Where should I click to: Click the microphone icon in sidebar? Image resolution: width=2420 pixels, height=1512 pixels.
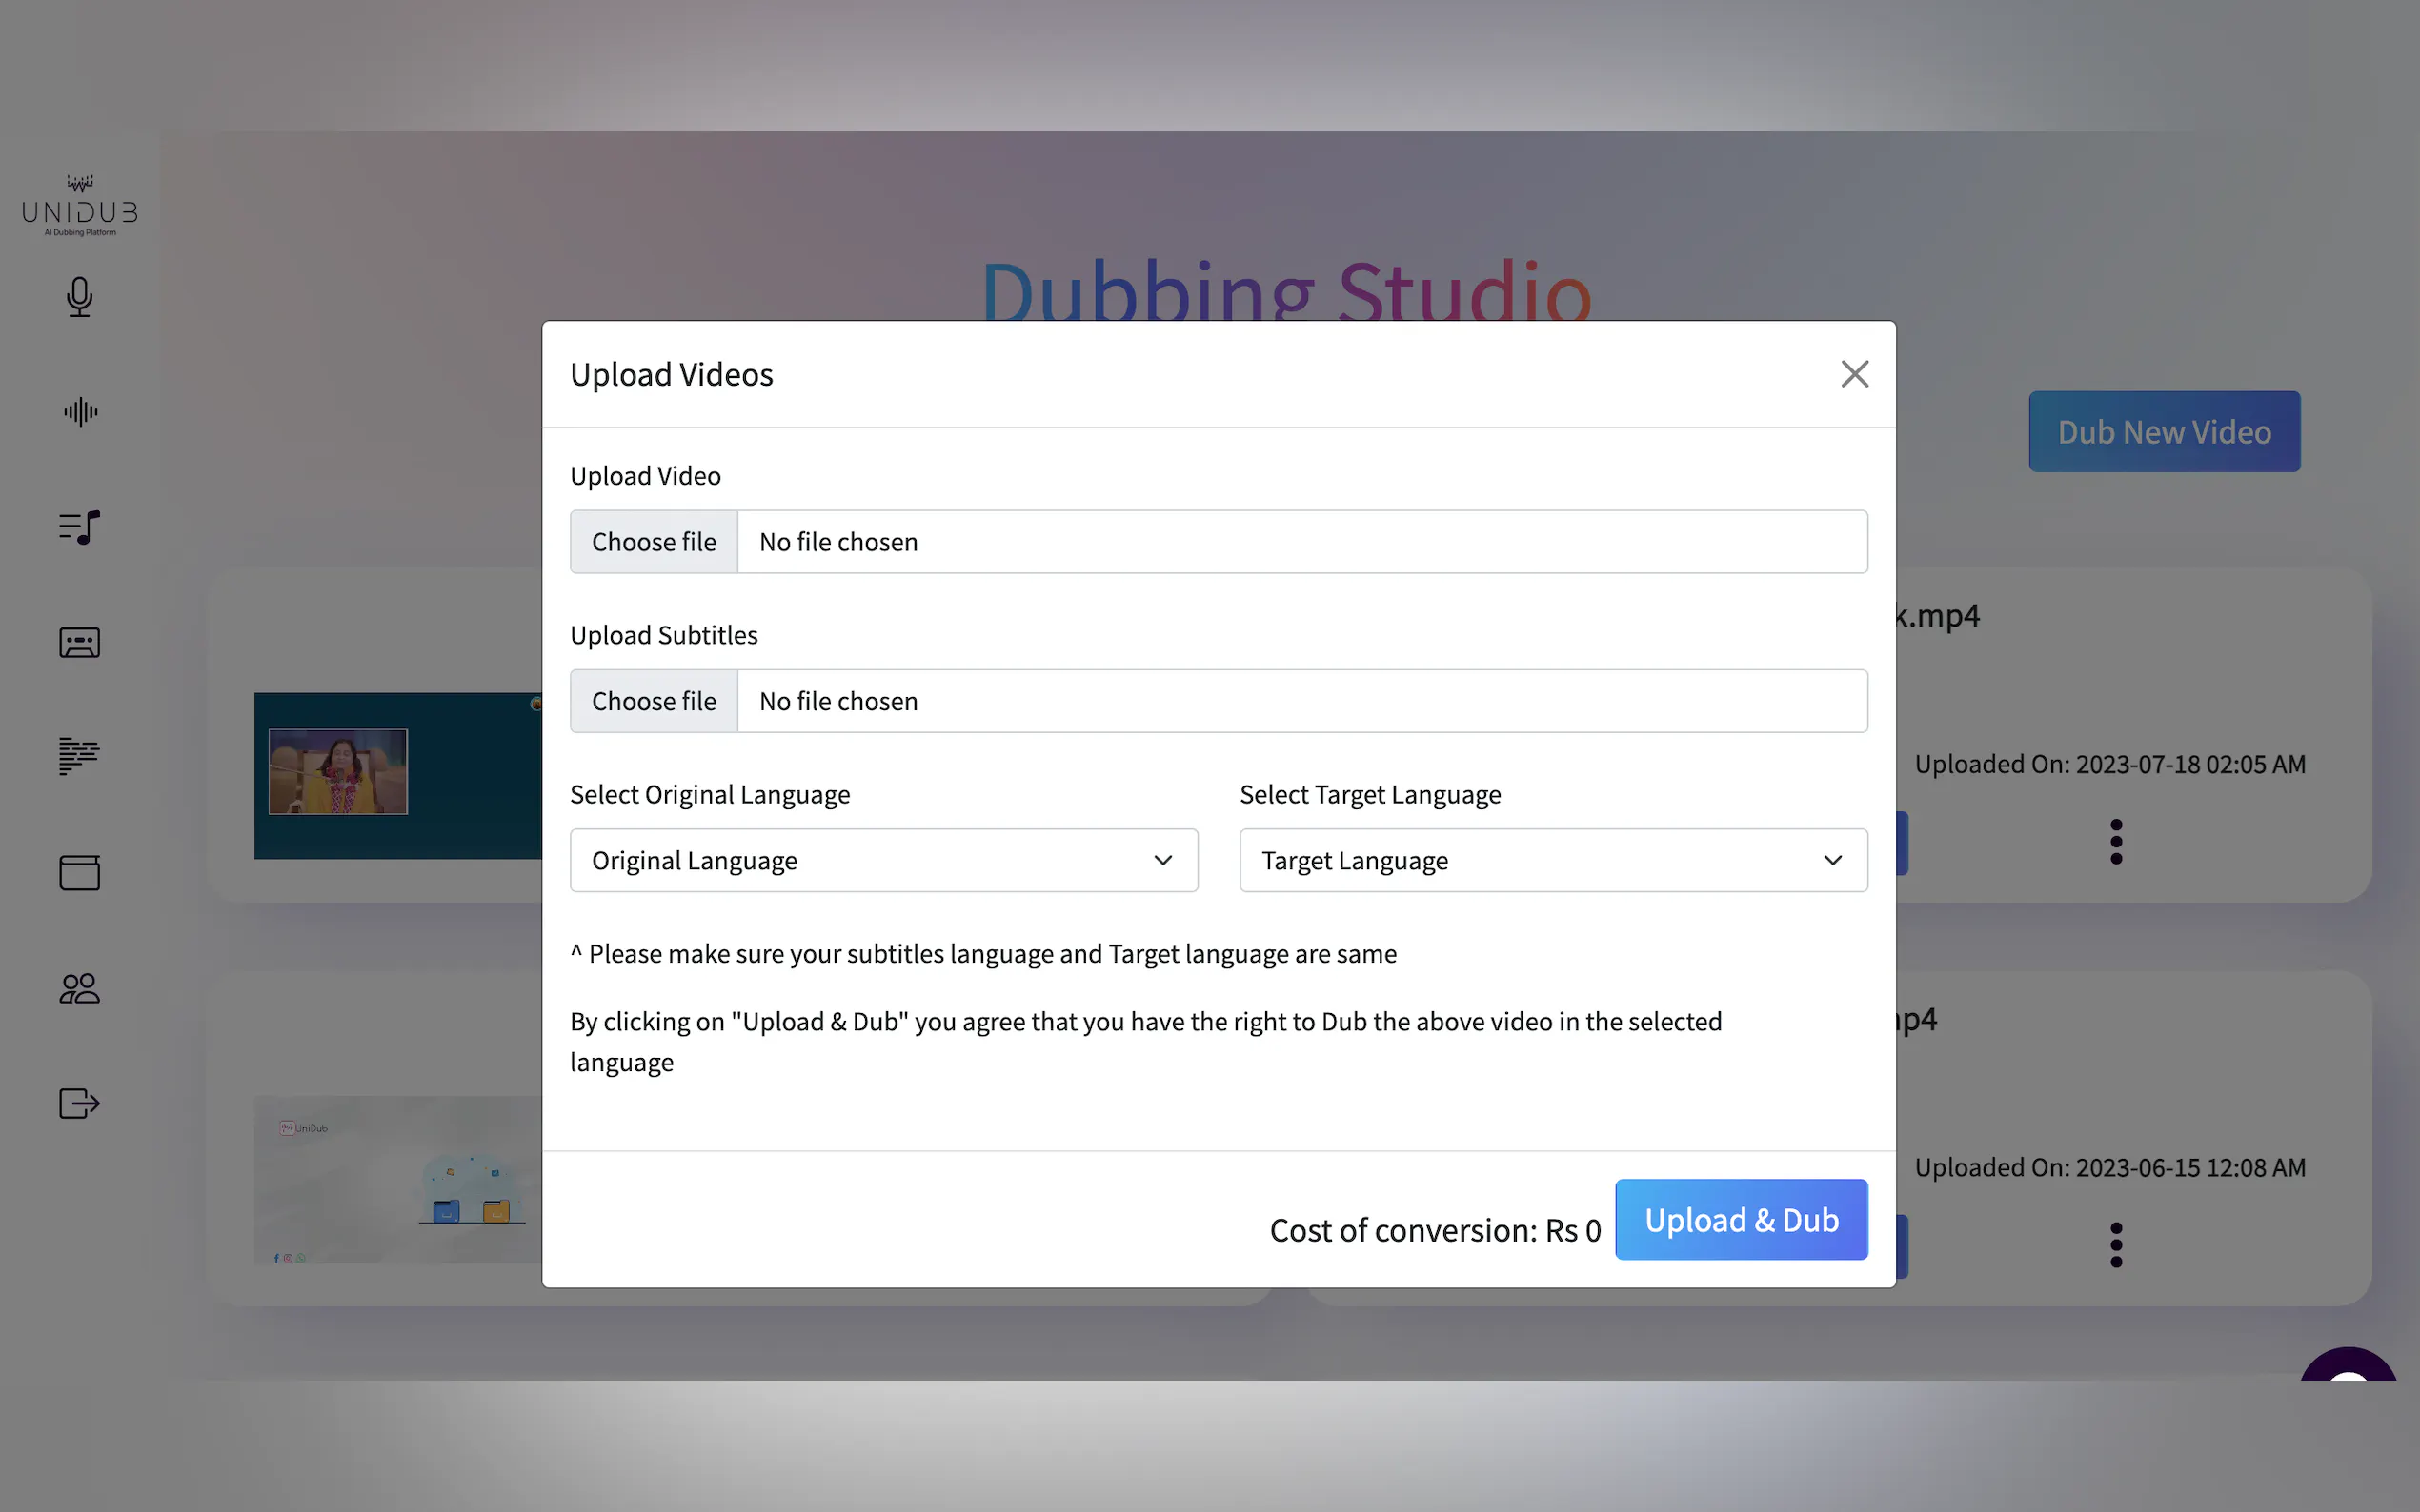pyautogui.click(x=80, y=297)
